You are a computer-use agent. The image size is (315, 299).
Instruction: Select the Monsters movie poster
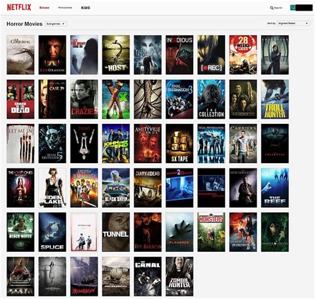point(211,232)
